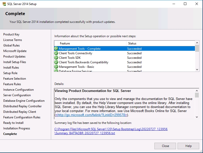Click the feature list scrollbar thumb

click(x=197, y=48)
